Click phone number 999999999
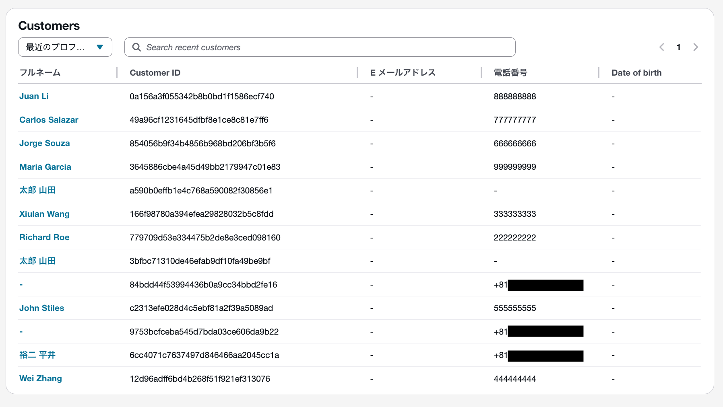Viewport: 723px width, 407px height. click(x=515, y=167)
